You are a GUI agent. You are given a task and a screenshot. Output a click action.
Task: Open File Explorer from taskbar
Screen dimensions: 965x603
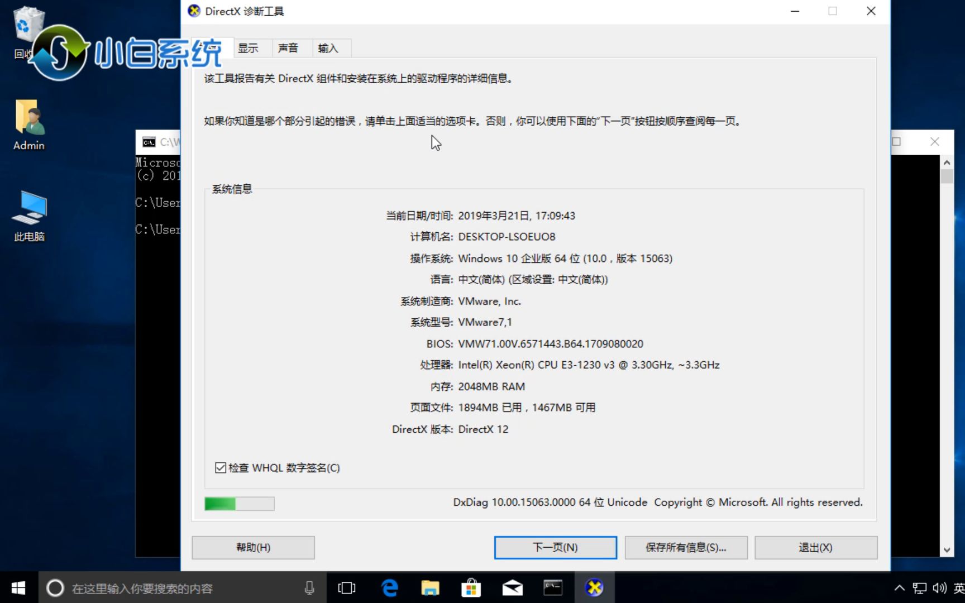[430, 588]
